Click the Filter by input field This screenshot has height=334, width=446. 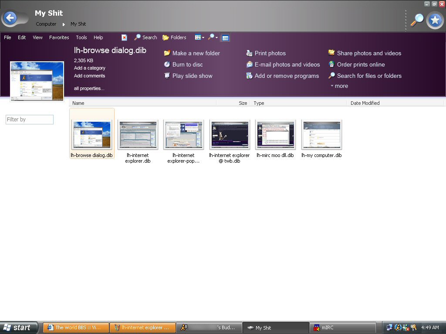[x=30, y=120]
